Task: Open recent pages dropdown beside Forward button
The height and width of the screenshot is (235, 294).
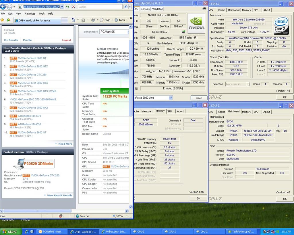Action: coord(14,7)
